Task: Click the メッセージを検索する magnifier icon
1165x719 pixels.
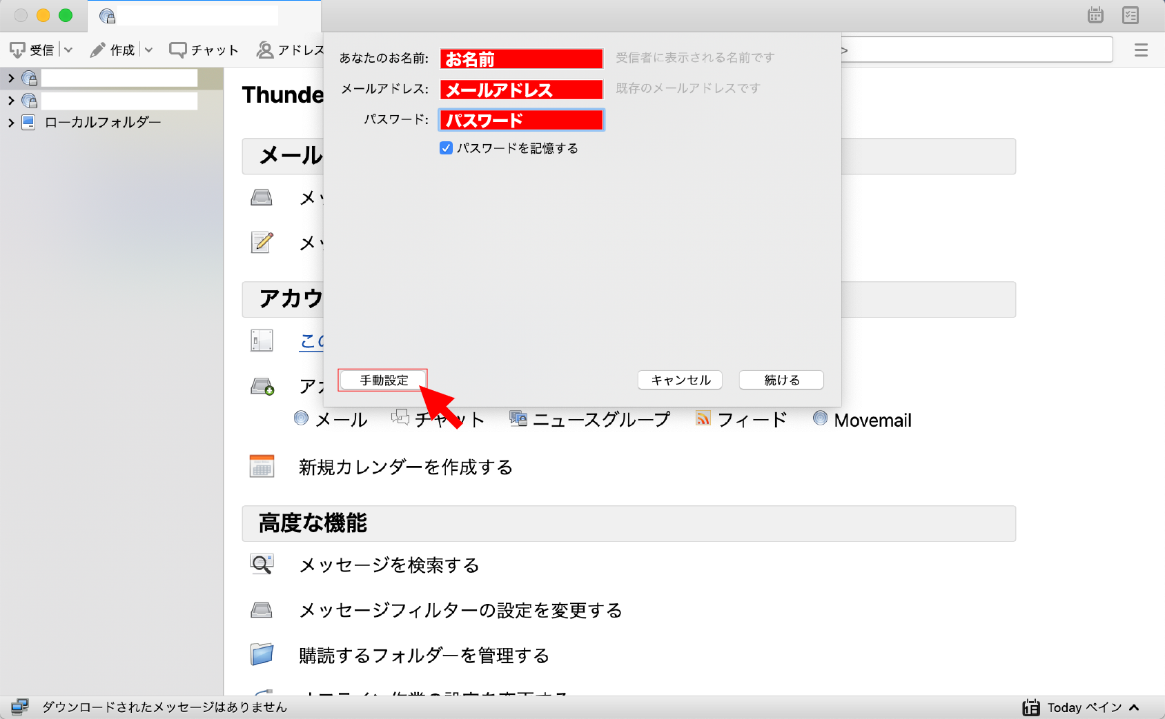Action: point(262,565)
